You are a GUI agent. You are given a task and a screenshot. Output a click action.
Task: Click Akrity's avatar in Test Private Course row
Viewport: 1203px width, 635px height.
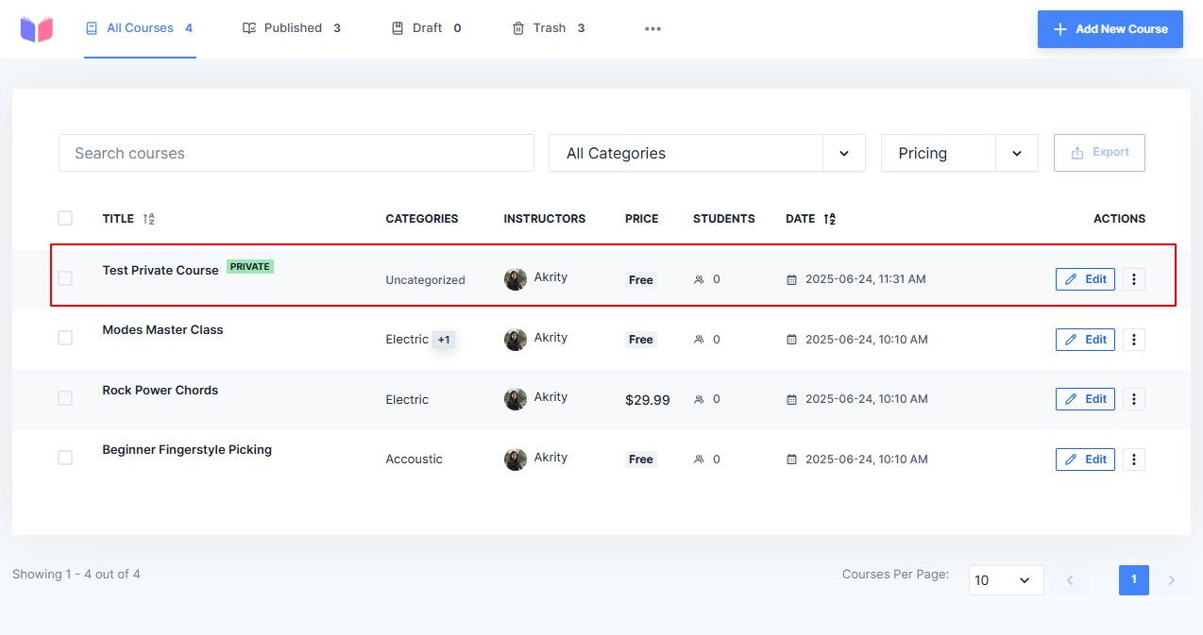tap(516, 279)
